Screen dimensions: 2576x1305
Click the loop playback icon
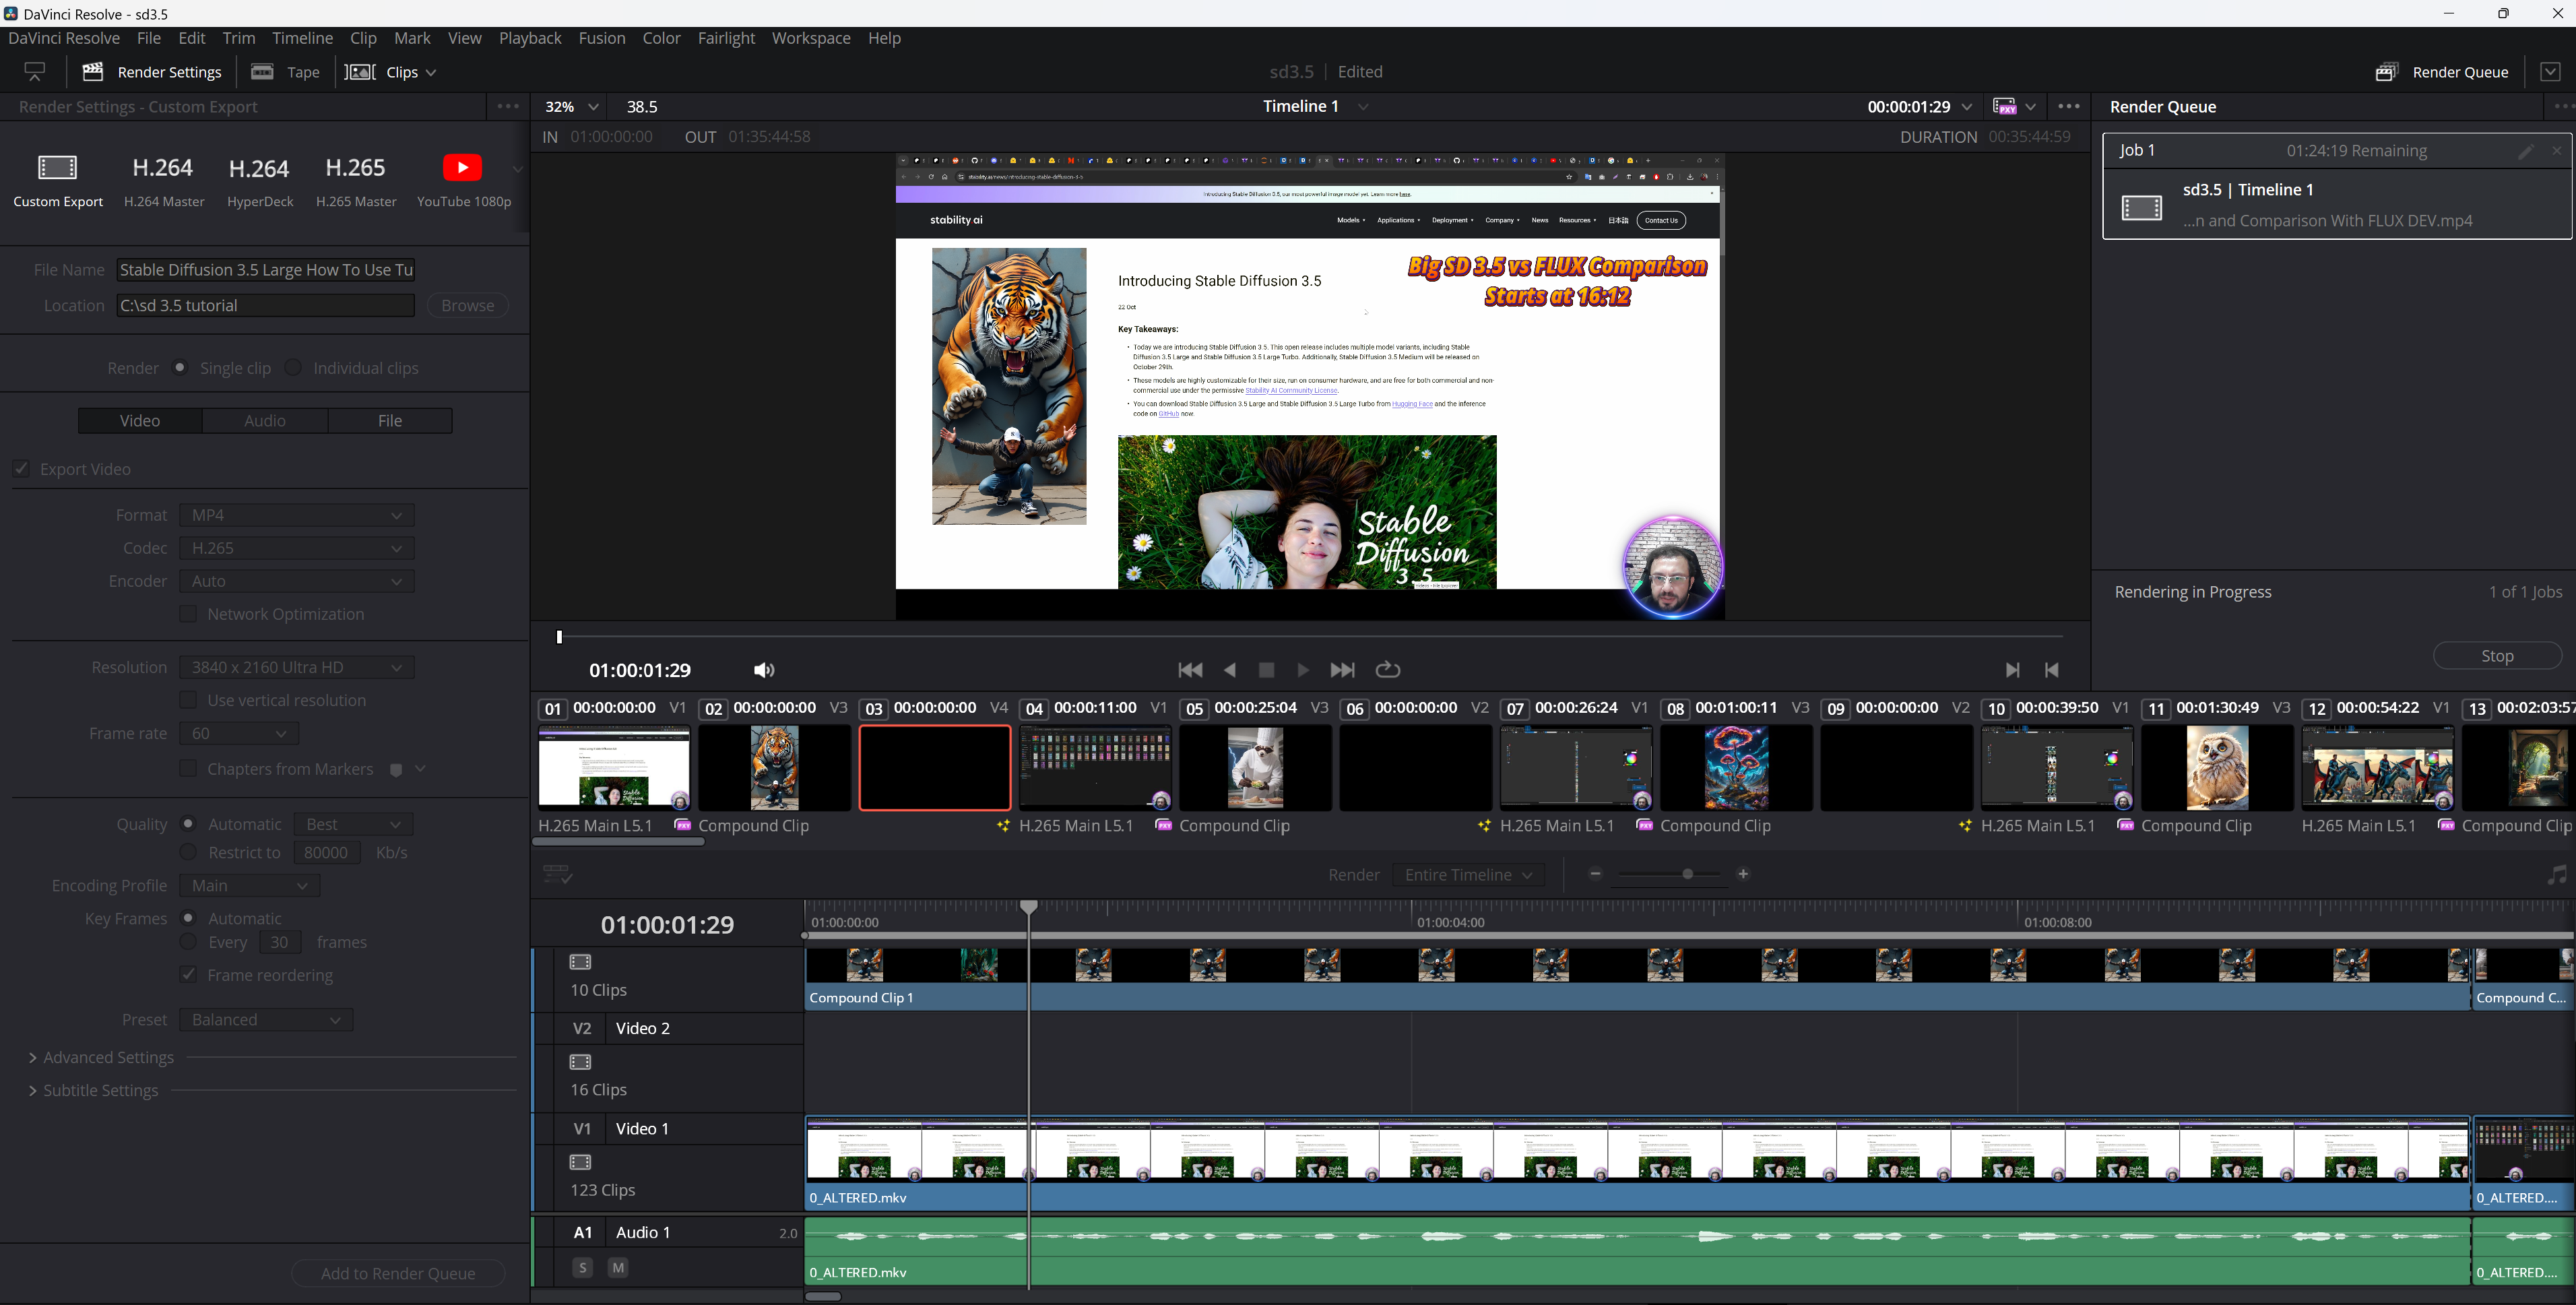coord(1388,670)
